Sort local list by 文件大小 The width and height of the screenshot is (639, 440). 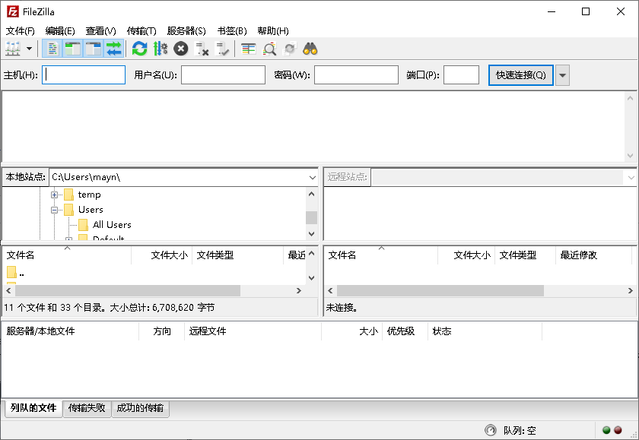point(162,255)
